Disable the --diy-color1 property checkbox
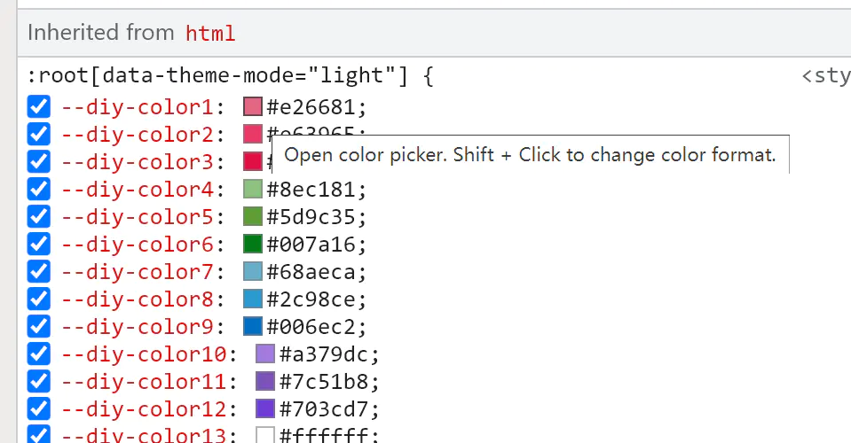Screen dimensions: 851x443 38,108
